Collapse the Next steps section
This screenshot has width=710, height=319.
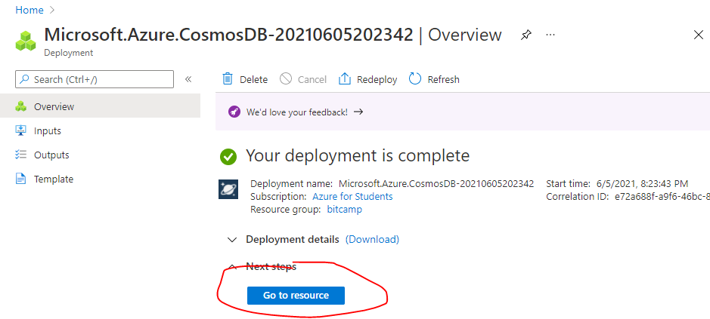click(x=232, y=266)
